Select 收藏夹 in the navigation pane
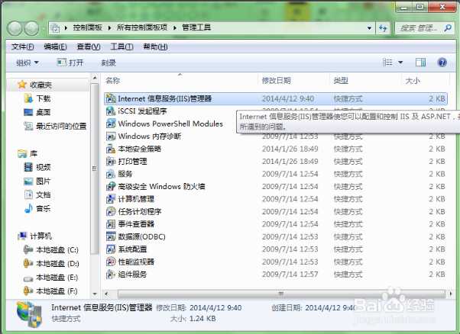This screenshot has width=460, height=334. click(40, 85)
